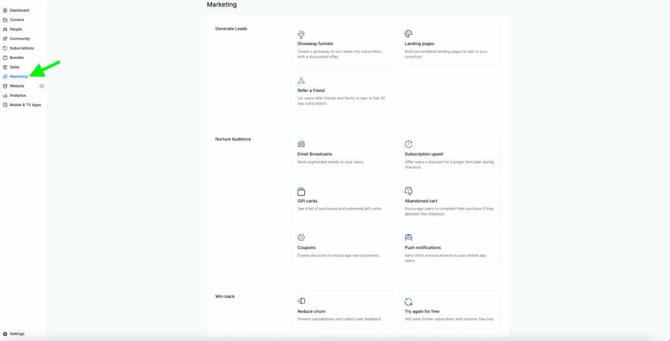Click the Marketing page title

click(222, 4)
